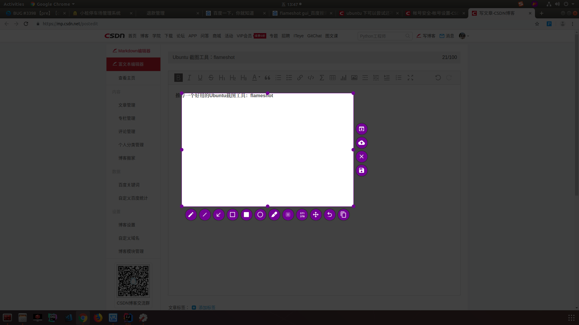579x325 pixels.
Task: Toggle strikethrough formatting in editor toolbar
Action: [x=211, y=78]
